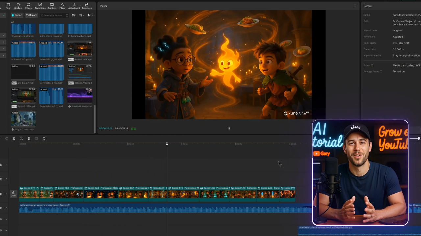Click the Delete left split icon
This screenshot has width=421, height=236.
[x=21, y=139]
